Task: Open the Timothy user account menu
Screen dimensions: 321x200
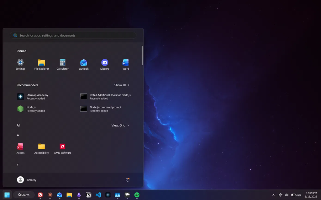Action: click(27, 180)
